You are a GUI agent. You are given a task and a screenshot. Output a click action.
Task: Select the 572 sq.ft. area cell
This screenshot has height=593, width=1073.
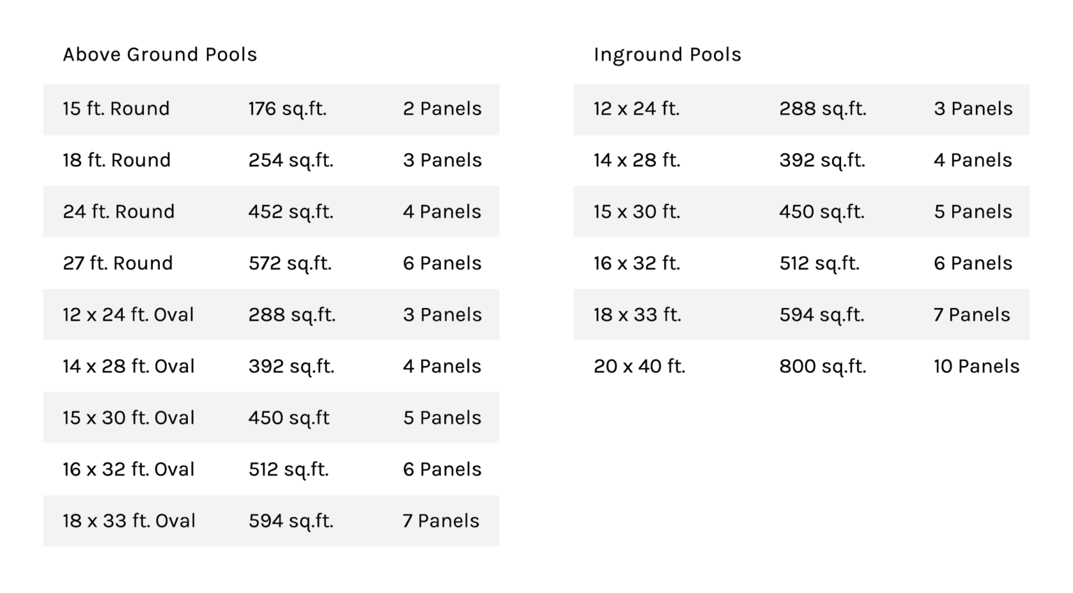tap(290, 263)
